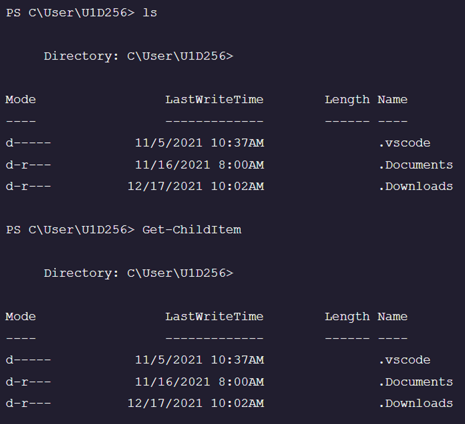Screen dimensions: 465x424
Task: Select .Documents folder in Get-ChildItem output
Action: 416,382
